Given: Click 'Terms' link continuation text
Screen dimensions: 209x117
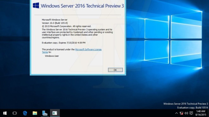Looking at the screenshot, I should click(45, 52).
